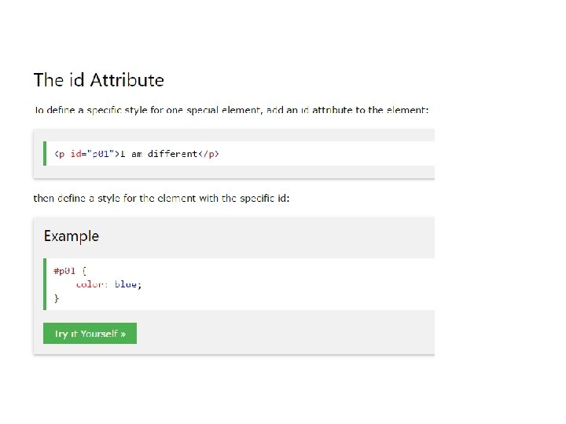The width and height of the screenshot is (566, 424).
Task: Click the words "specific id" in the second paragraph
Action: pyautogui.click(x=262, y=198)
